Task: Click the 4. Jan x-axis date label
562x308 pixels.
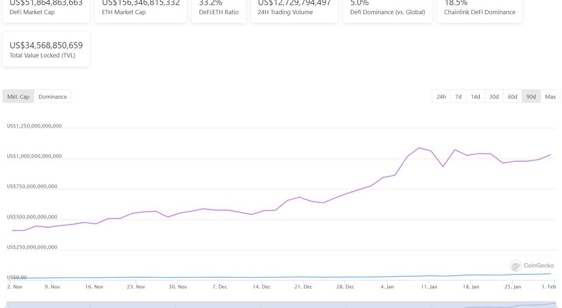Action: click(387, 287)
